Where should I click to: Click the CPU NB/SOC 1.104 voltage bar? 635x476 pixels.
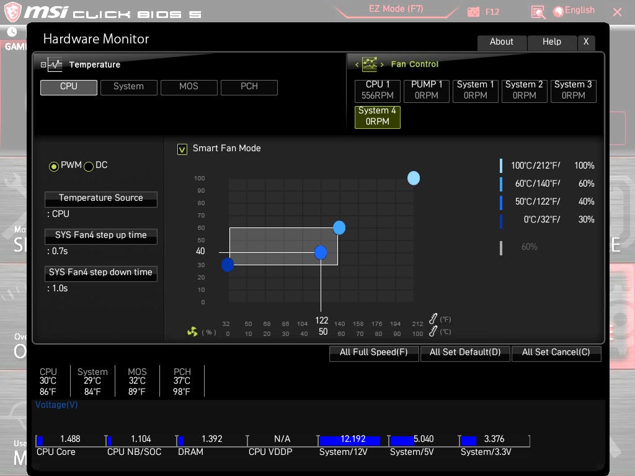(x=141, y=440)
